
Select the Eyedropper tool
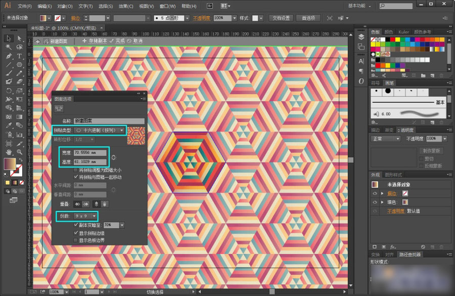pyautogui.click(x=9, y=125)
